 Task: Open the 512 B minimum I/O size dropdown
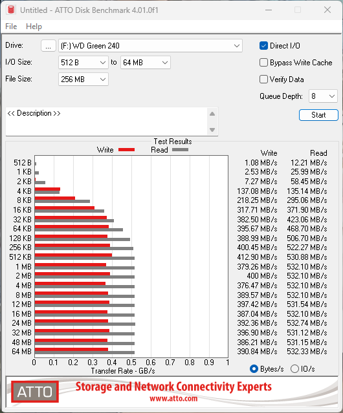click(83, 63)
